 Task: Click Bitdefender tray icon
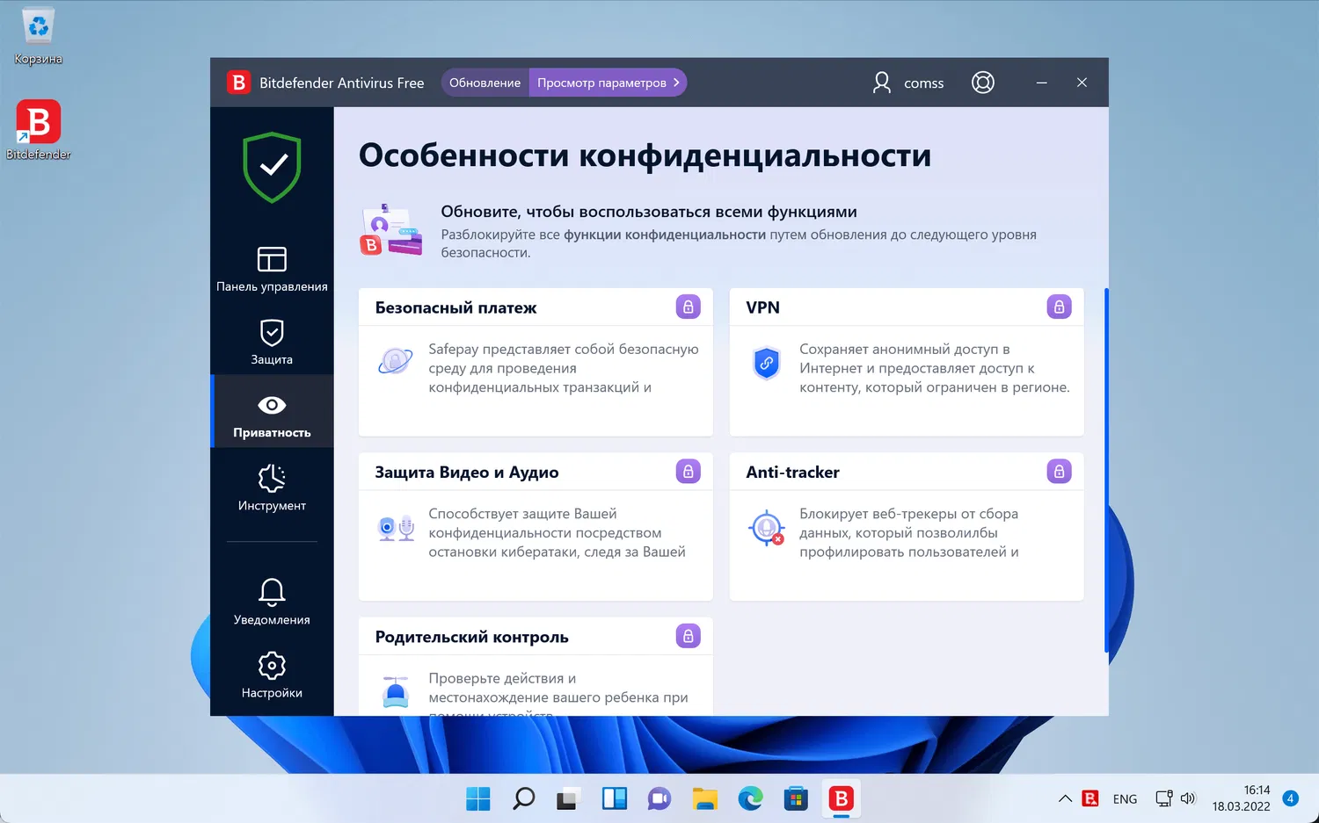click(x=1090, y=798)
